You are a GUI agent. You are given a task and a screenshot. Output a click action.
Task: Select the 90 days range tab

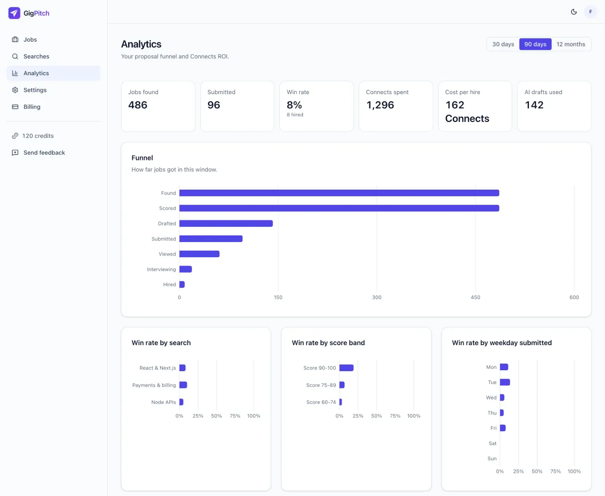[x=536, y=44]
